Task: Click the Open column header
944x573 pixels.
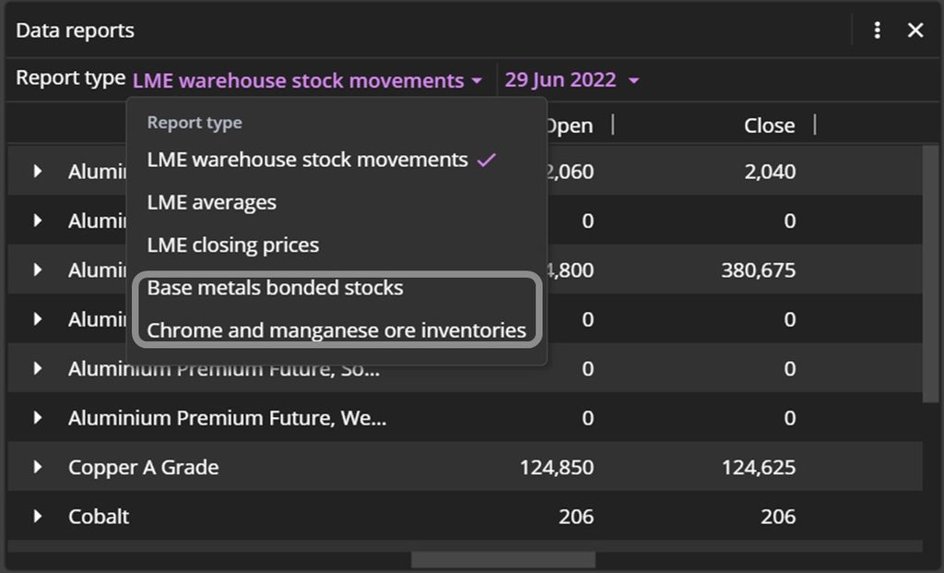Action: (570, 125)
